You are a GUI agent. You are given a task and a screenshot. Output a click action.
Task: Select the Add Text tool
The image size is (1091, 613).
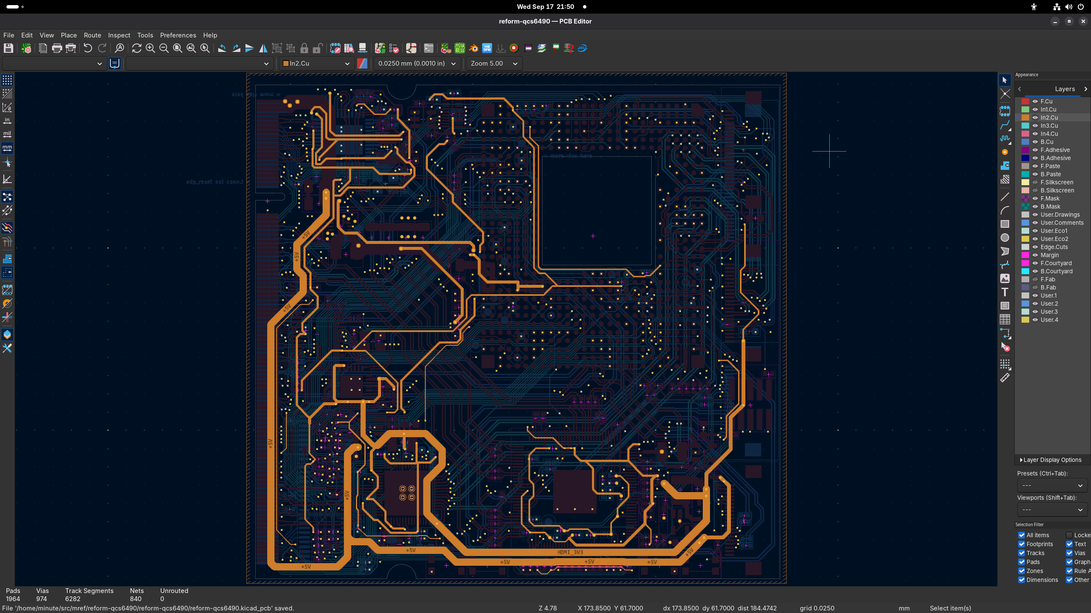[1005, 292]
